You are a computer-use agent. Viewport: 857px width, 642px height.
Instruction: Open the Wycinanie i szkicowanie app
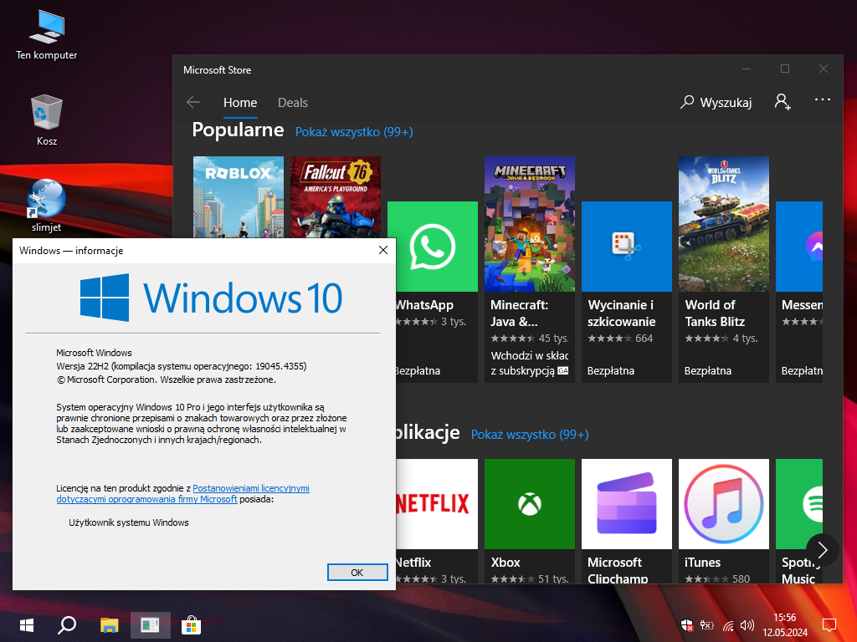627,247
